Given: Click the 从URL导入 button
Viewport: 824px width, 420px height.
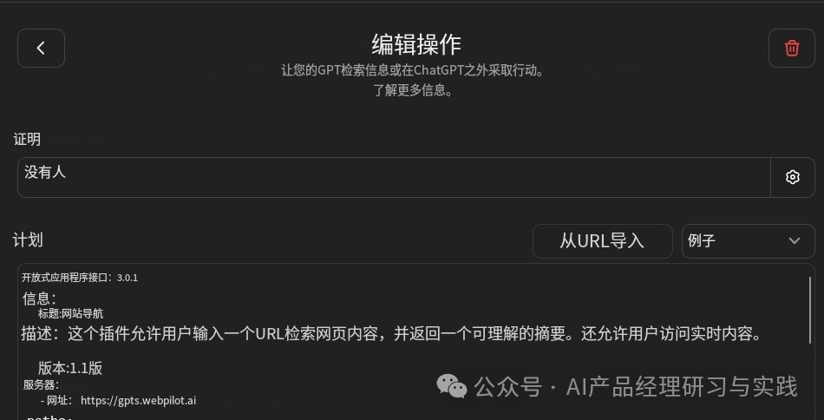Looking at the screenshot, I should [602, 241].
